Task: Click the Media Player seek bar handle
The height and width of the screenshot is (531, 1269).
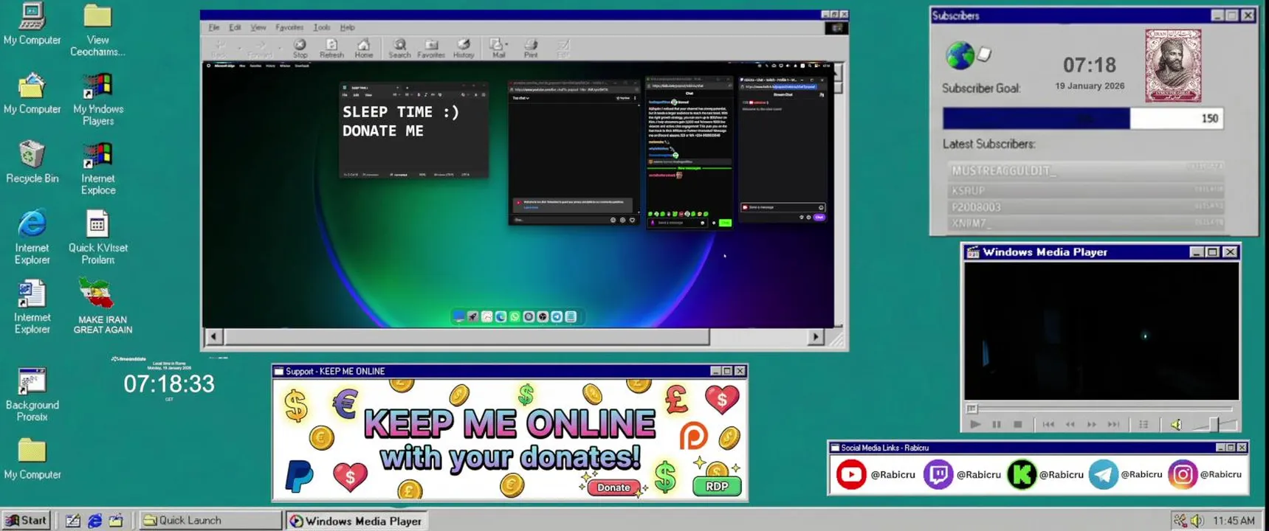Action: [x=972, y=409]
